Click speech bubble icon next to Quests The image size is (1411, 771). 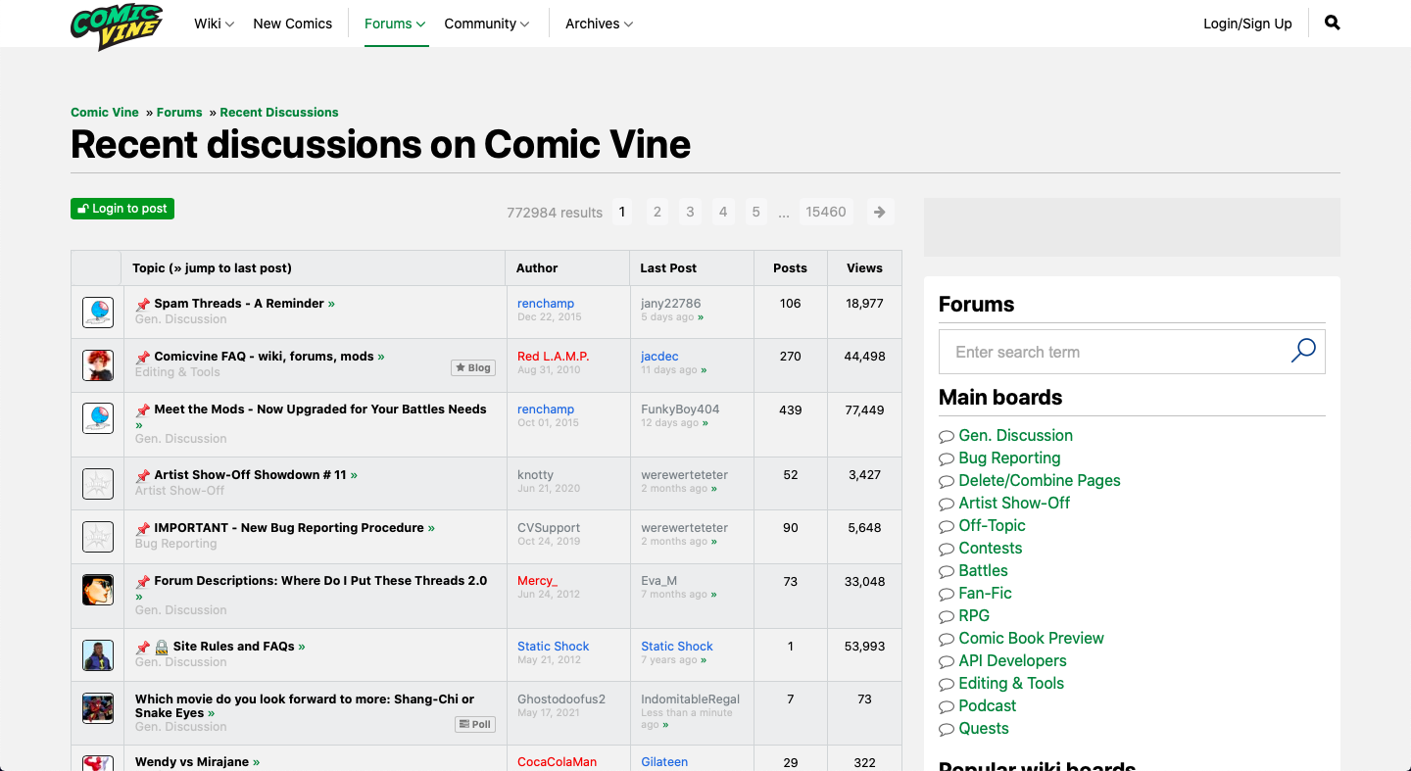pyautogui.click(x=947, y=730)
